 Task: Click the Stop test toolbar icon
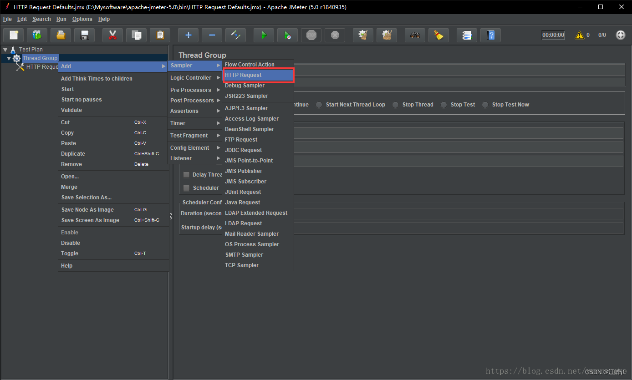(311, 35)
